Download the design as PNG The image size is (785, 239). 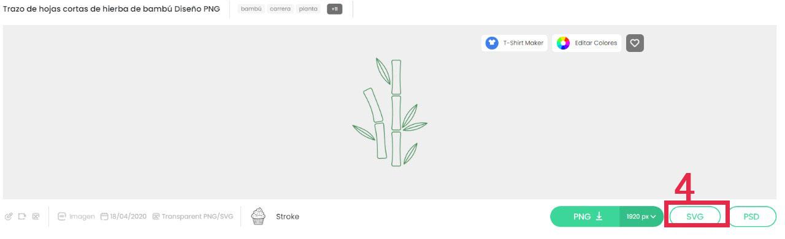pos(585,216)
